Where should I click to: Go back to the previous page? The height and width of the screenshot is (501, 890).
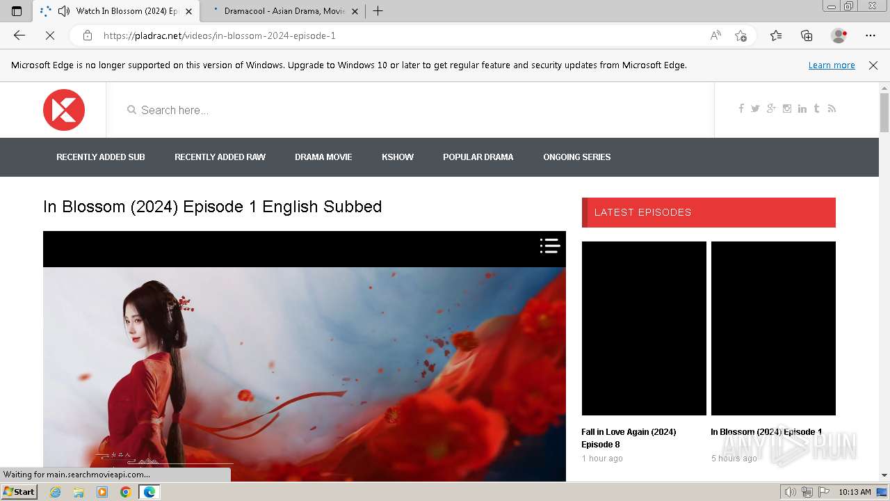point(19,35)
